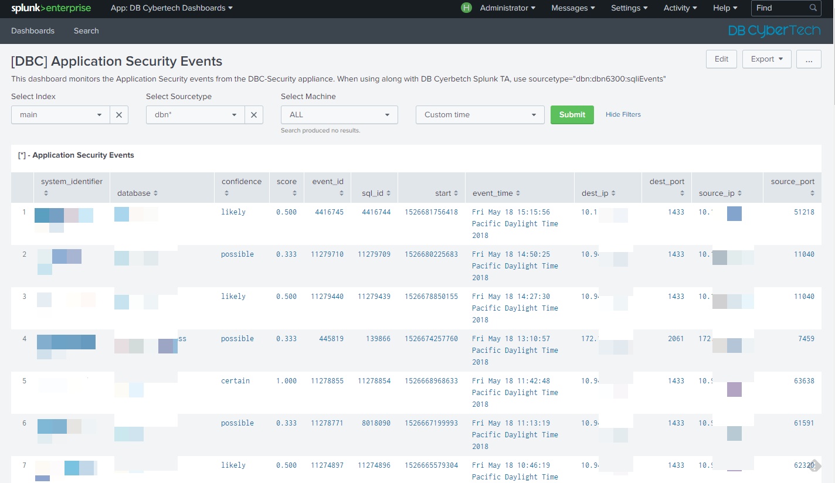835x483 pixels.
Task: Open the Settings dropdown
Action: click(x=629, y=8)
